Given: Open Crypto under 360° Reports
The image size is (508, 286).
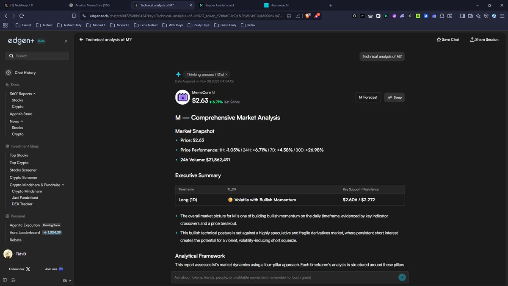Looking at the screenshot, I should coord(18,107).
